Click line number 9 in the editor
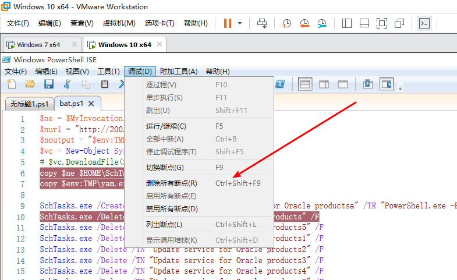Viewport: 457px width, 280px height. pyautogui.click(x=23, y=206)
